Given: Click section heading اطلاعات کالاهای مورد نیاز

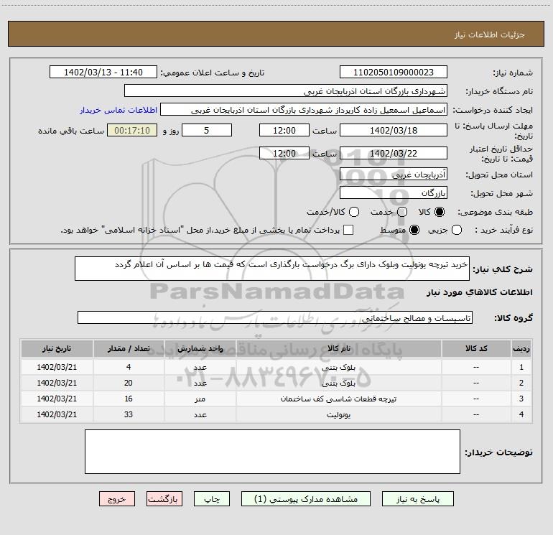Looking at the screenshot, I should pyautogui.click(x=479, y=292).
